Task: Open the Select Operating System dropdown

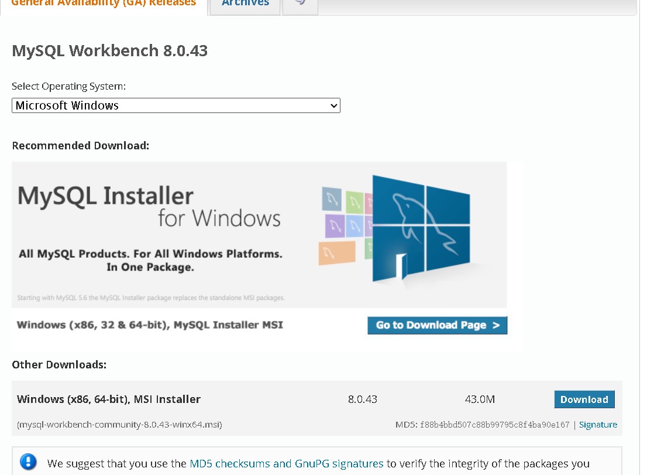Action: click(x=175, y=105)
